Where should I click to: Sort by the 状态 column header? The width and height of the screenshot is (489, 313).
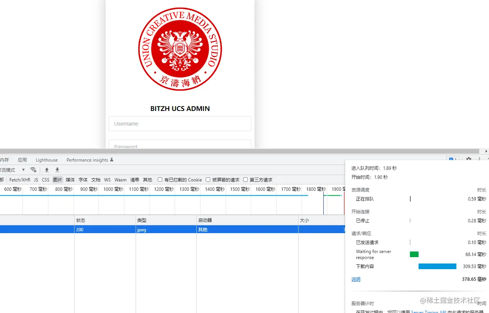[x=105, y=220]
